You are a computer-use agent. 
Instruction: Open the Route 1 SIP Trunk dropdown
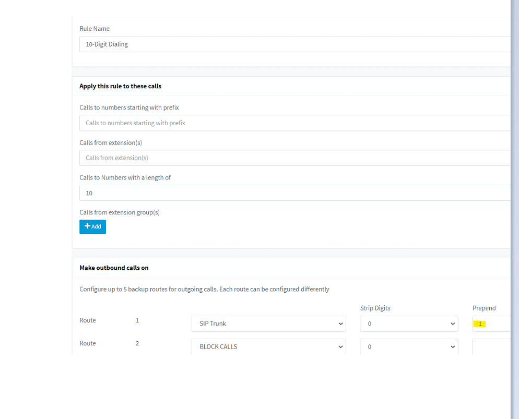268,324
